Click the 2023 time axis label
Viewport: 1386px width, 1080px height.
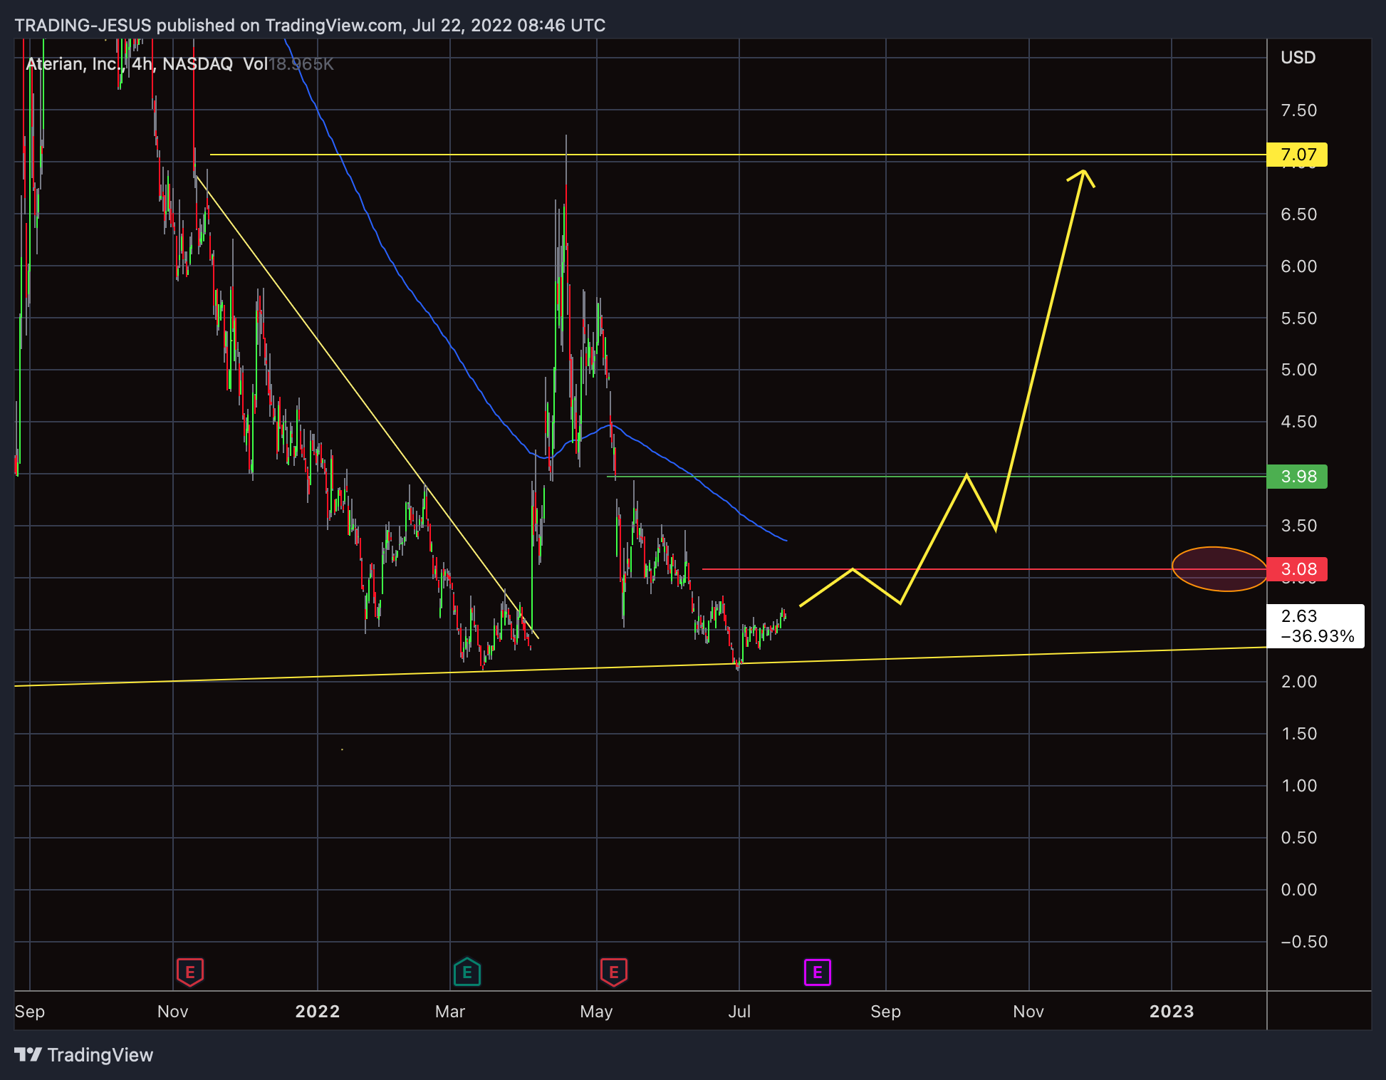1172,1012
